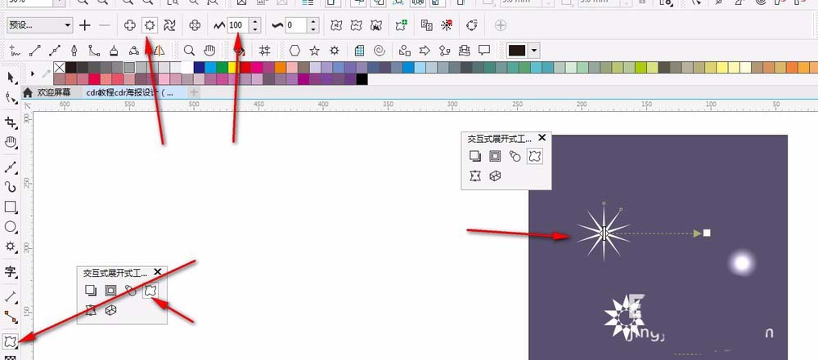Select Extrude cube in left flyout panel
818x360 pixels.
pyautogui.click(x=110, y=310)
